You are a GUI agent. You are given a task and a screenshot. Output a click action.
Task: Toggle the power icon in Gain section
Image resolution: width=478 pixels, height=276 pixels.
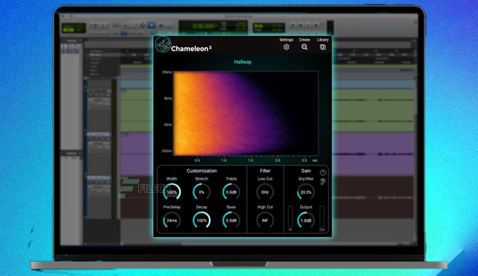[323, 173]
